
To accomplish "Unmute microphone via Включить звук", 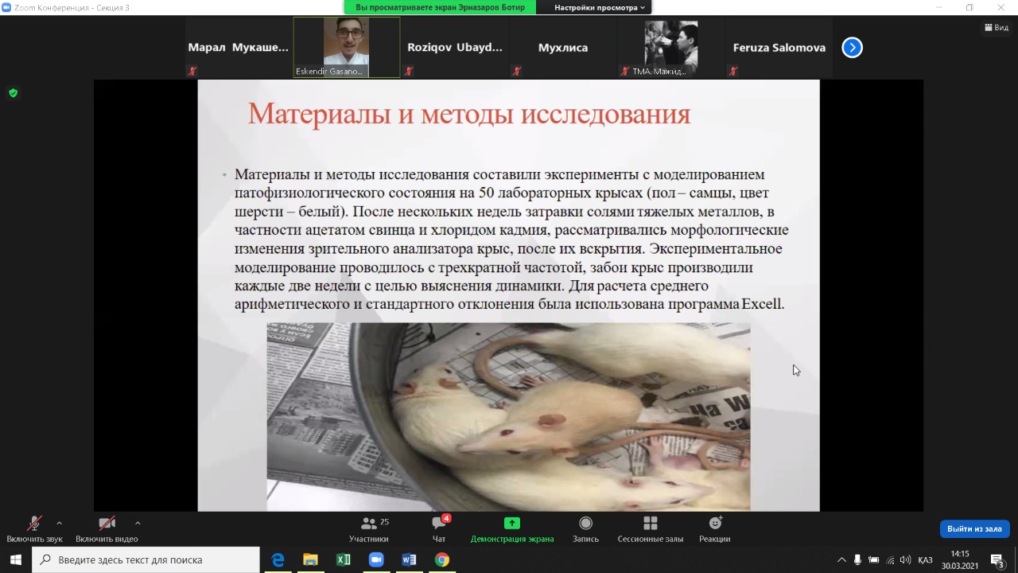I will click(34, 529).
